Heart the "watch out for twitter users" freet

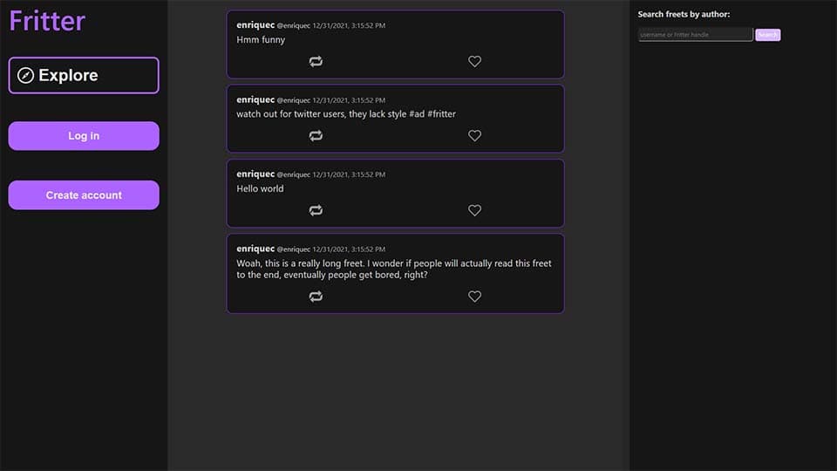(x=474, y=135)
